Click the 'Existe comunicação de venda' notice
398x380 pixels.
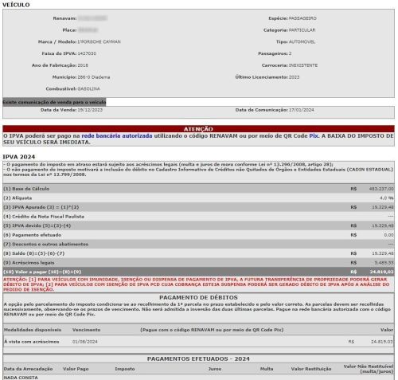pos(54,102)
